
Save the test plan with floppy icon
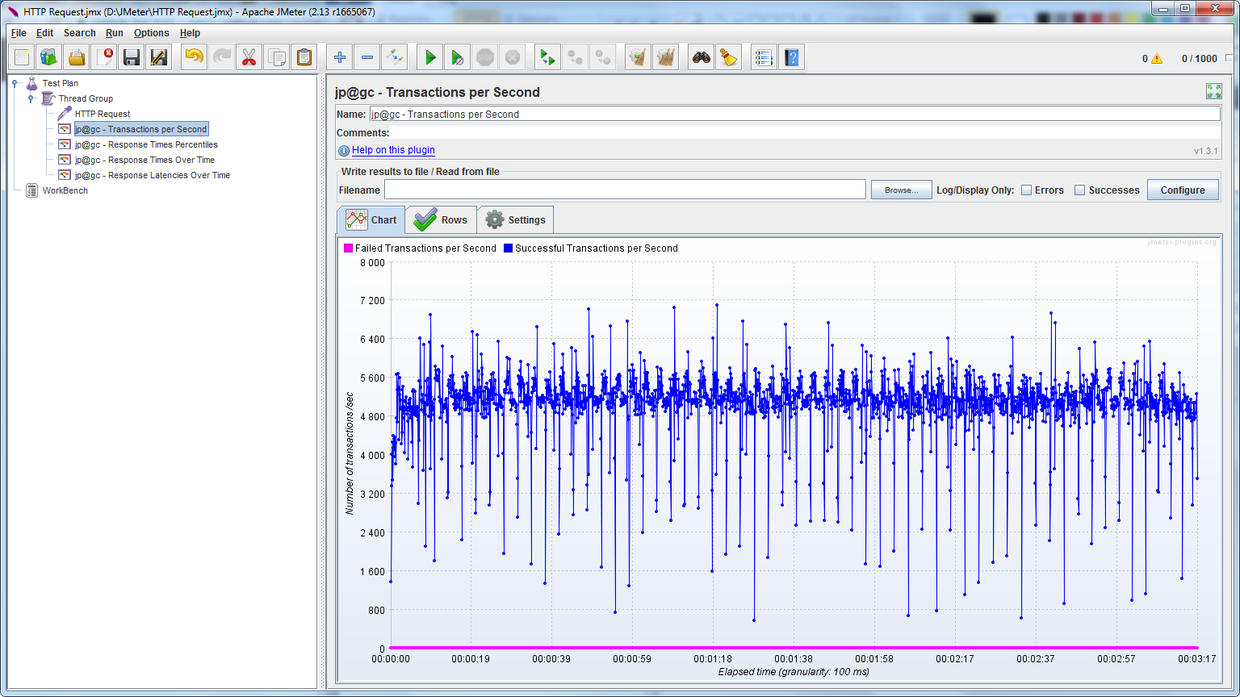pyautogui.click(x=132, y=57)
